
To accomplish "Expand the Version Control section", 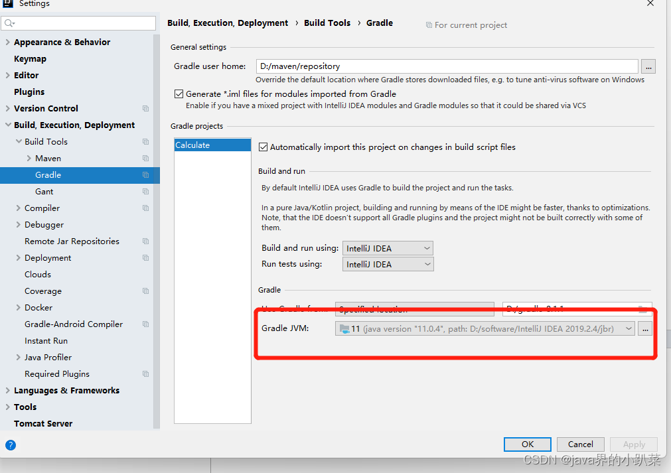I will point(8,109).
